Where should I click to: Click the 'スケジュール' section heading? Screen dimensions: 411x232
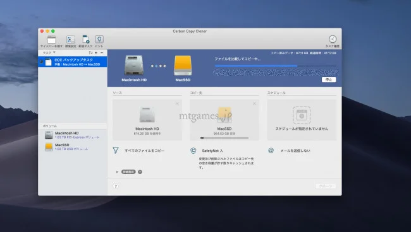tap(276, 93)
